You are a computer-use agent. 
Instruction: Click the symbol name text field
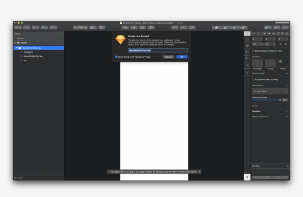click(x=158, y=50)
